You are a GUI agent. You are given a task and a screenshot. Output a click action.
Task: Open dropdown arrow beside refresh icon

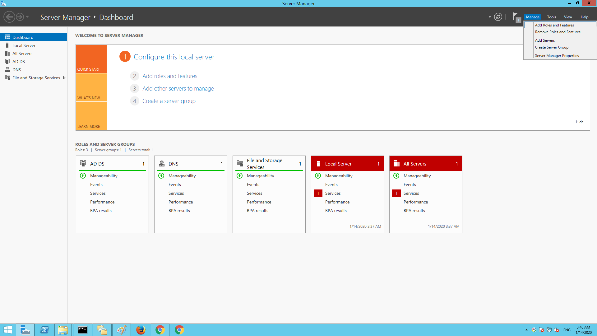(490, 17)
